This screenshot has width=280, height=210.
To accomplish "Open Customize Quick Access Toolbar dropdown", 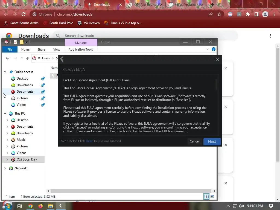I will pos(27,42).
